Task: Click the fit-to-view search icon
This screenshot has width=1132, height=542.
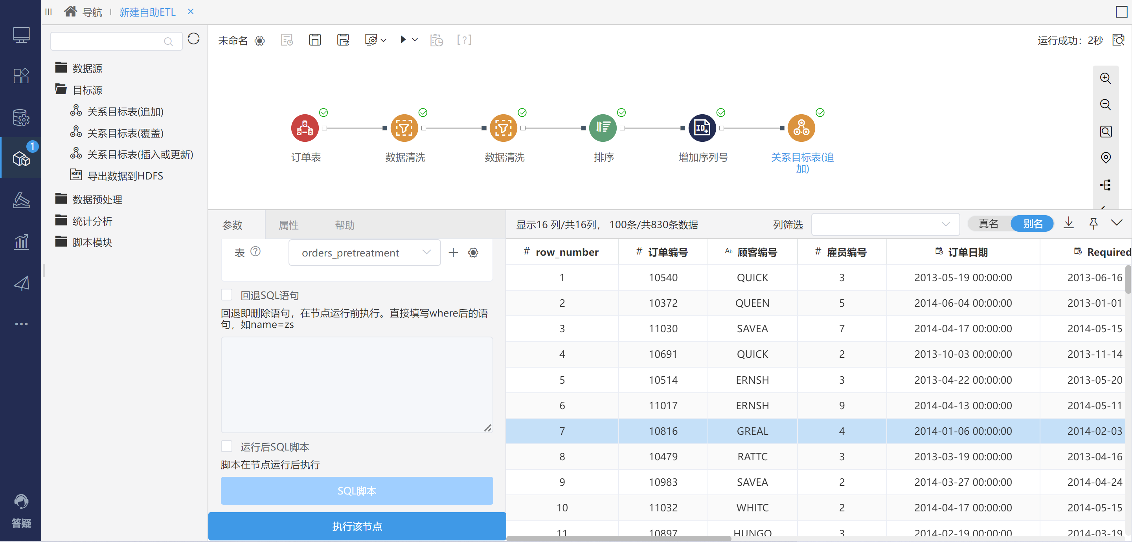Action: click(1105, 131)
